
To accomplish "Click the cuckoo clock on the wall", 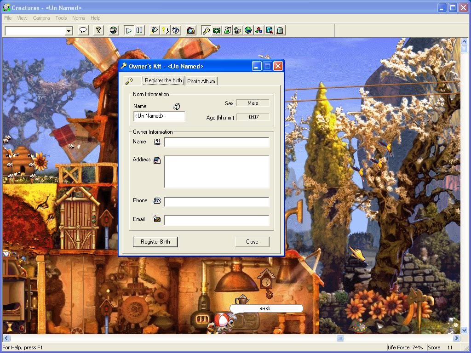I will point(266,283).
